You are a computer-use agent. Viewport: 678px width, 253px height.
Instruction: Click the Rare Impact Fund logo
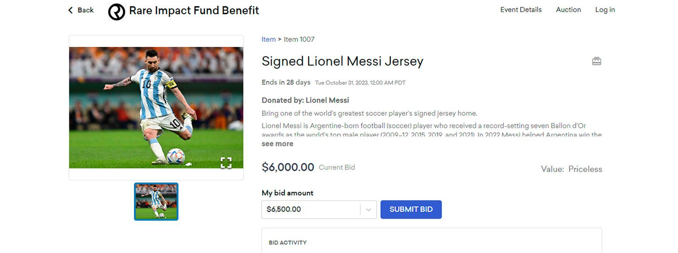[117, 12]
